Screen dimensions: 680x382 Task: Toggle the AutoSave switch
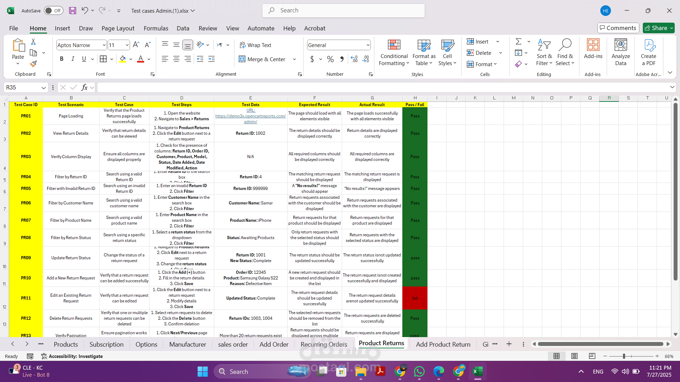point(53,11)
